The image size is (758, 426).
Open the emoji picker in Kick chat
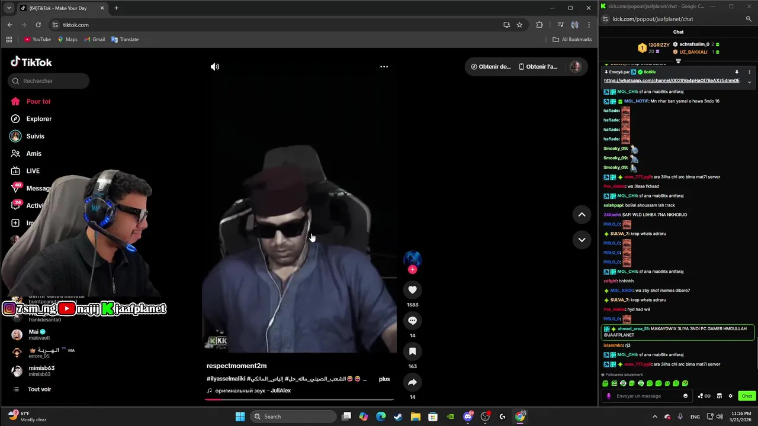tap(685, 396)
